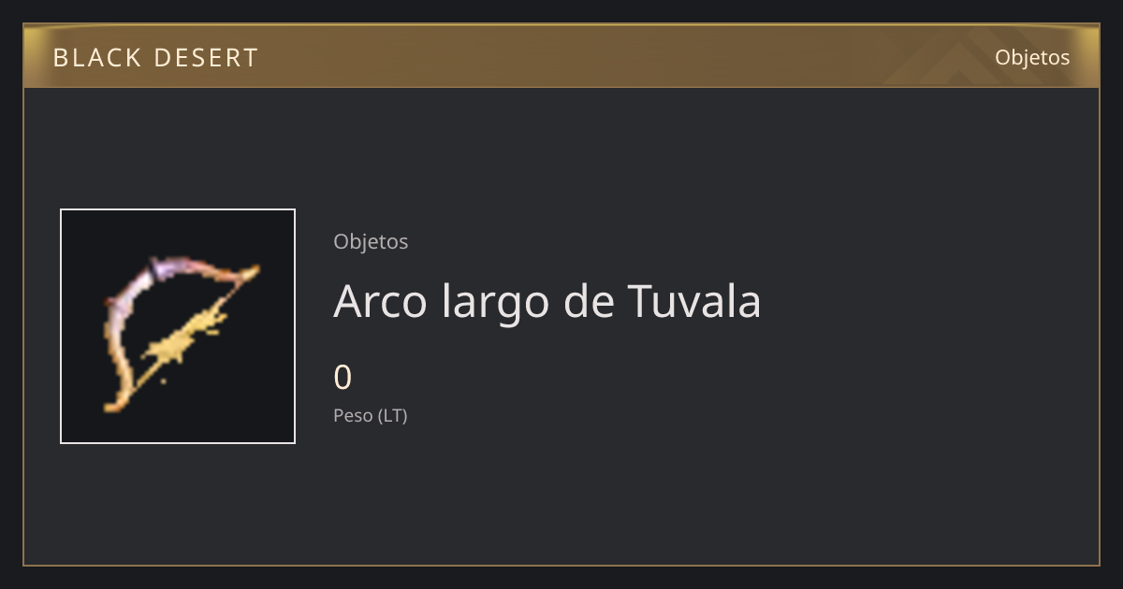The width and height of the screenshot is (1123, 589).
Task: Click the weight value 0
Action: (x=343, y=378)
